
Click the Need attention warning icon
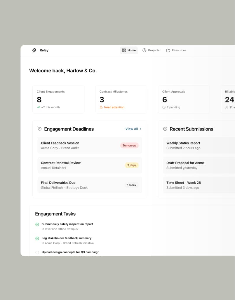pyautogui.click(x=101, y=107)
